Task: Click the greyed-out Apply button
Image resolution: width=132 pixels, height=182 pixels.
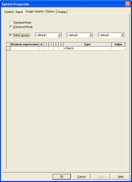Action: [101, 177]
